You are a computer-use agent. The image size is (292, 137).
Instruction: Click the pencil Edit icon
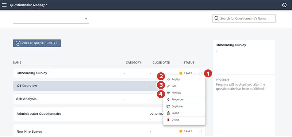[168, 86]
